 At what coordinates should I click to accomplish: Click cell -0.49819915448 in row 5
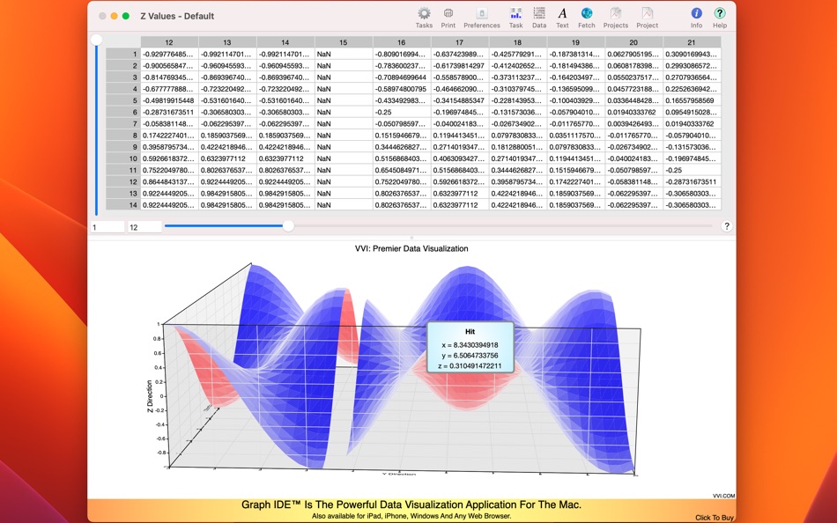point(169,100)
